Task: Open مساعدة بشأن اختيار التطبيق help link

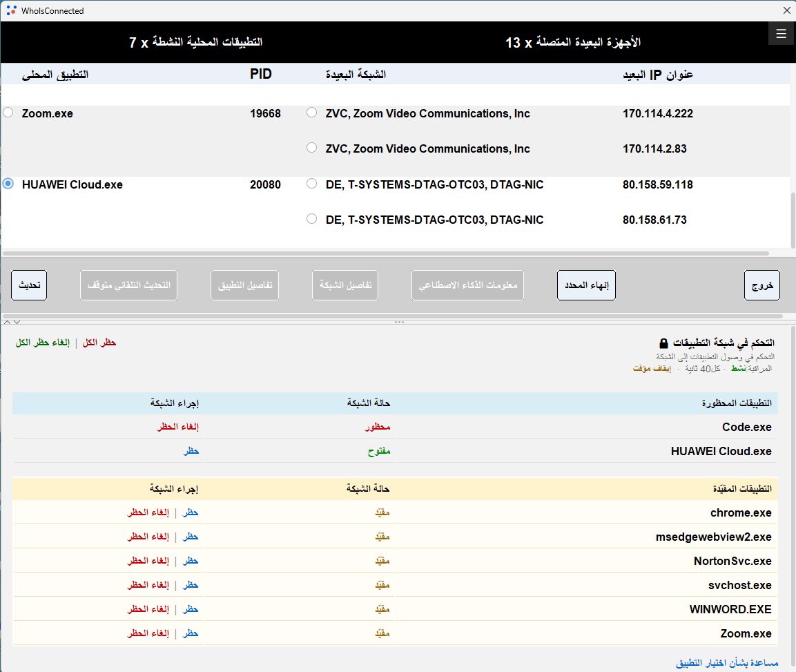Action: coord(727,663)
